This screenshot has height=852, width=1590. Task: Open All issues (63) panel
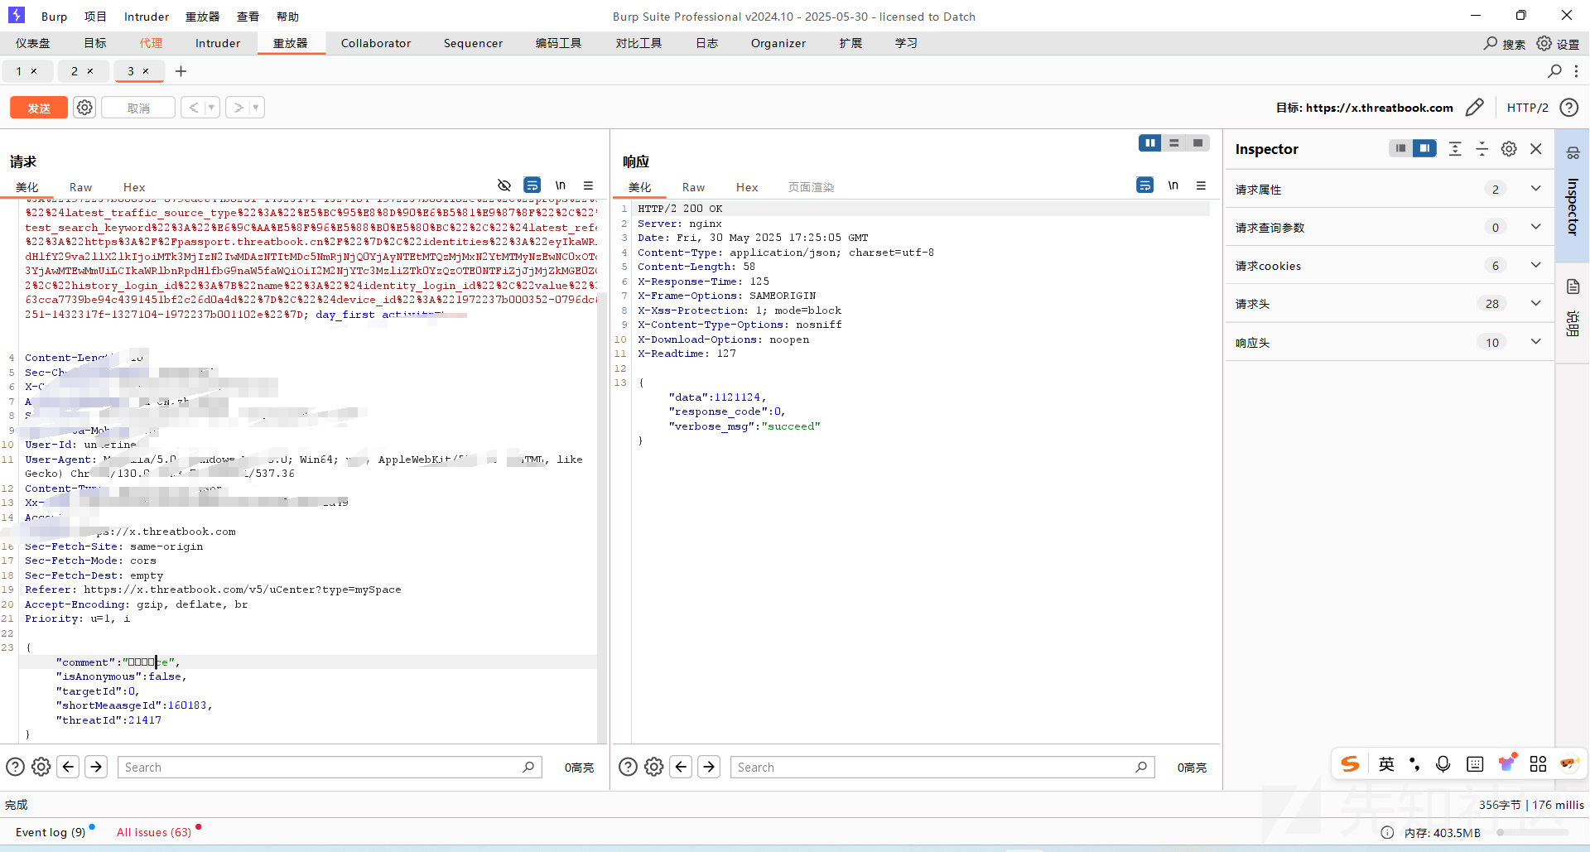click(154, 832)
